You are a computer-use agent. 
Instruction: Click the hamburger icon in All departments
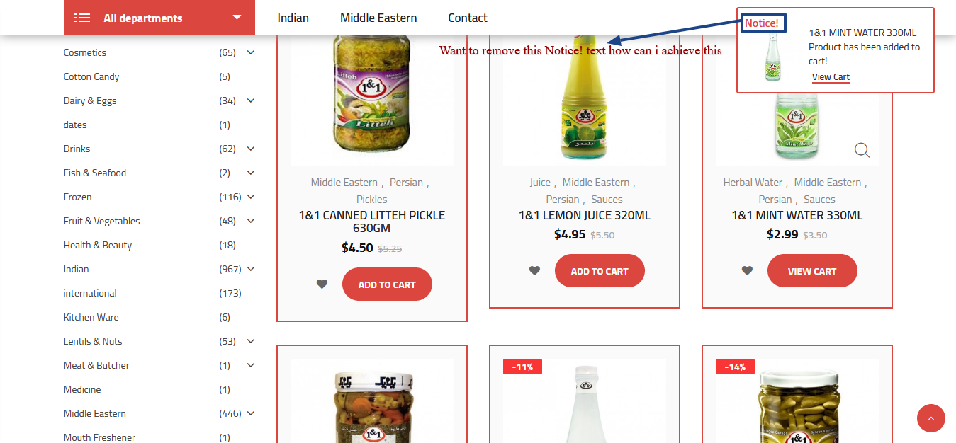82,18
